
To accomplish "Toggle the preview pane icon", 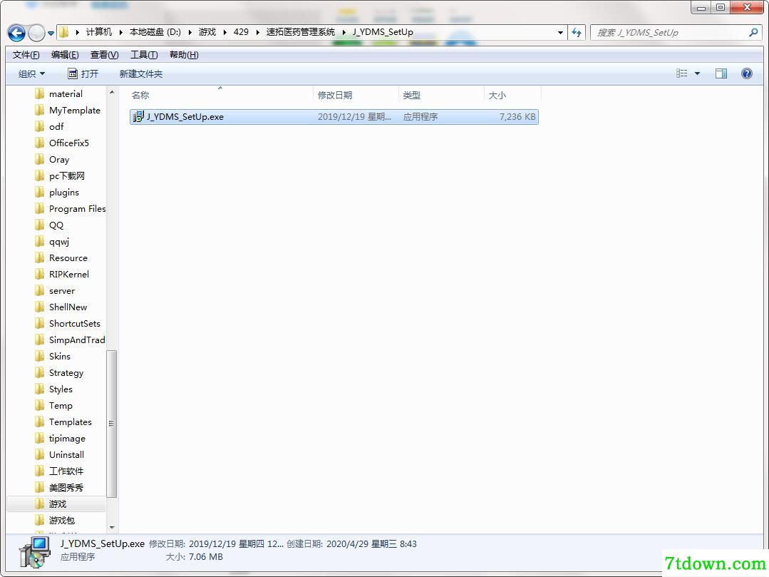I will pos(721,73).
